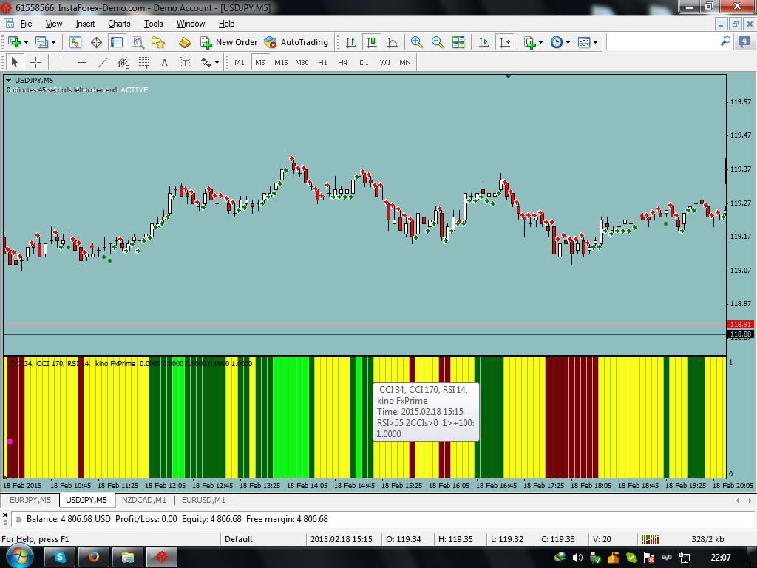Open the new chart dropdown arrow
The image size is (757, 568).
point(27,42)
